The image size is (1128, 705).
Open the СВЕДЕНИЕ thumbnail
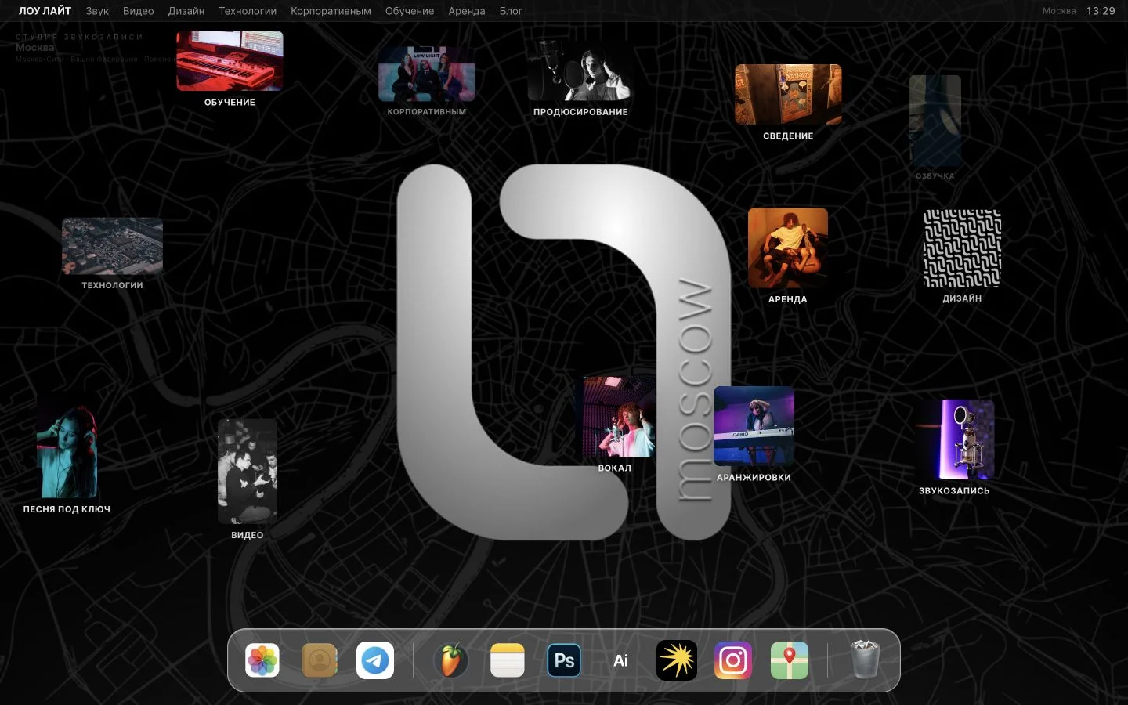[x=788, y=95]
